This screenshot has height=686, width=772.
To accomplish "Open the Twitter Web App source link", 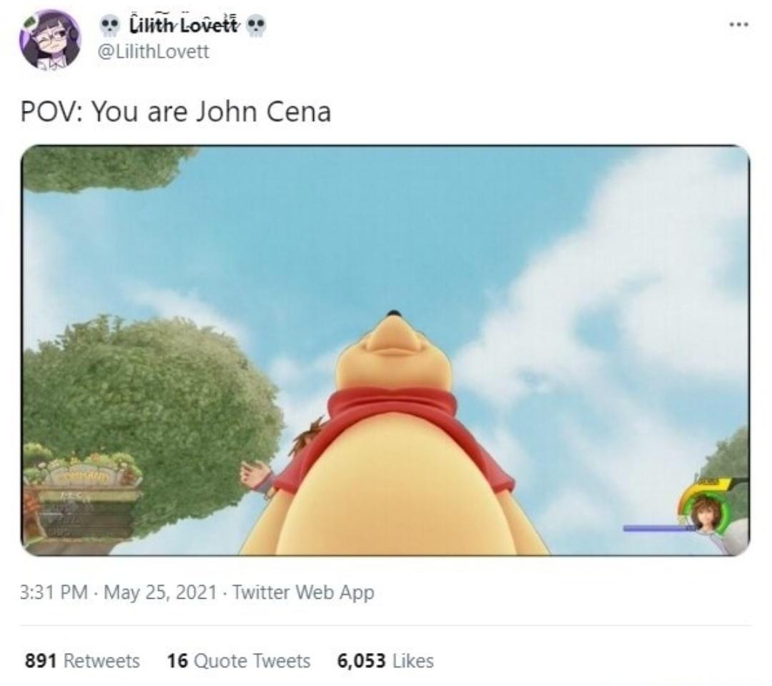I will pyautogui.click(x=303, y=592).
